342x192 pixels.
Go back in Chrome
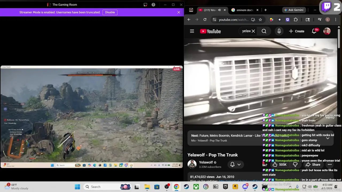189,19
